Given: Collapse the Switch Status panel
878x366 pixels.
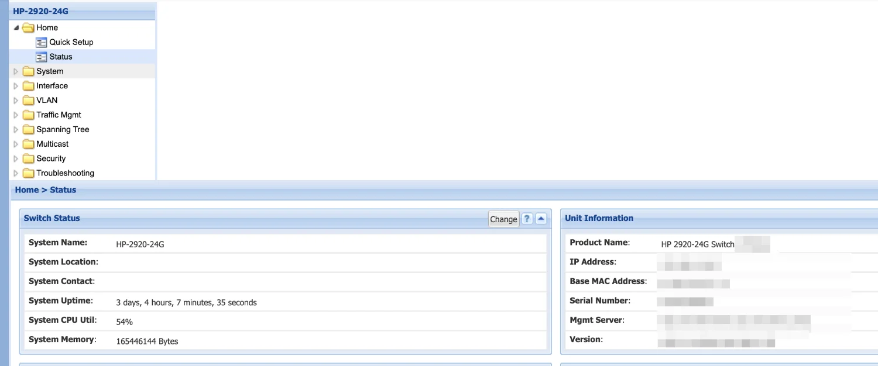Looking at the screenshot, I should (x=541, y=219).
